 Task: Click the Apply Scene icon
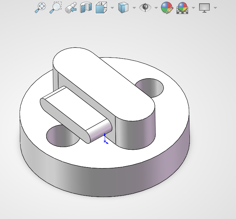[182, 8]
